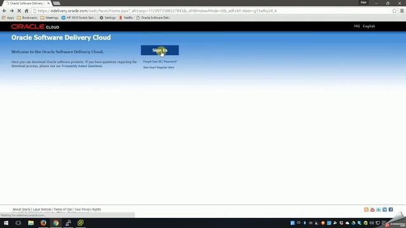Screen dimensions: 406x228
Task: Stop loading the page
Action: tap(19, 11)
